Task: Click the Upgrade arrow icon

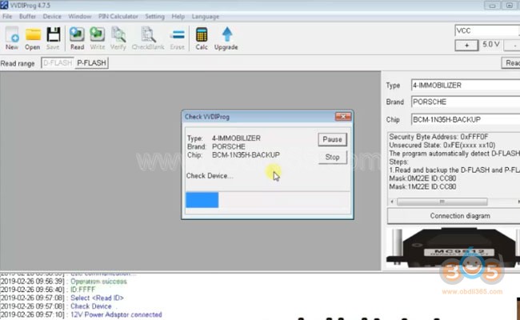Action: (226, 38)
